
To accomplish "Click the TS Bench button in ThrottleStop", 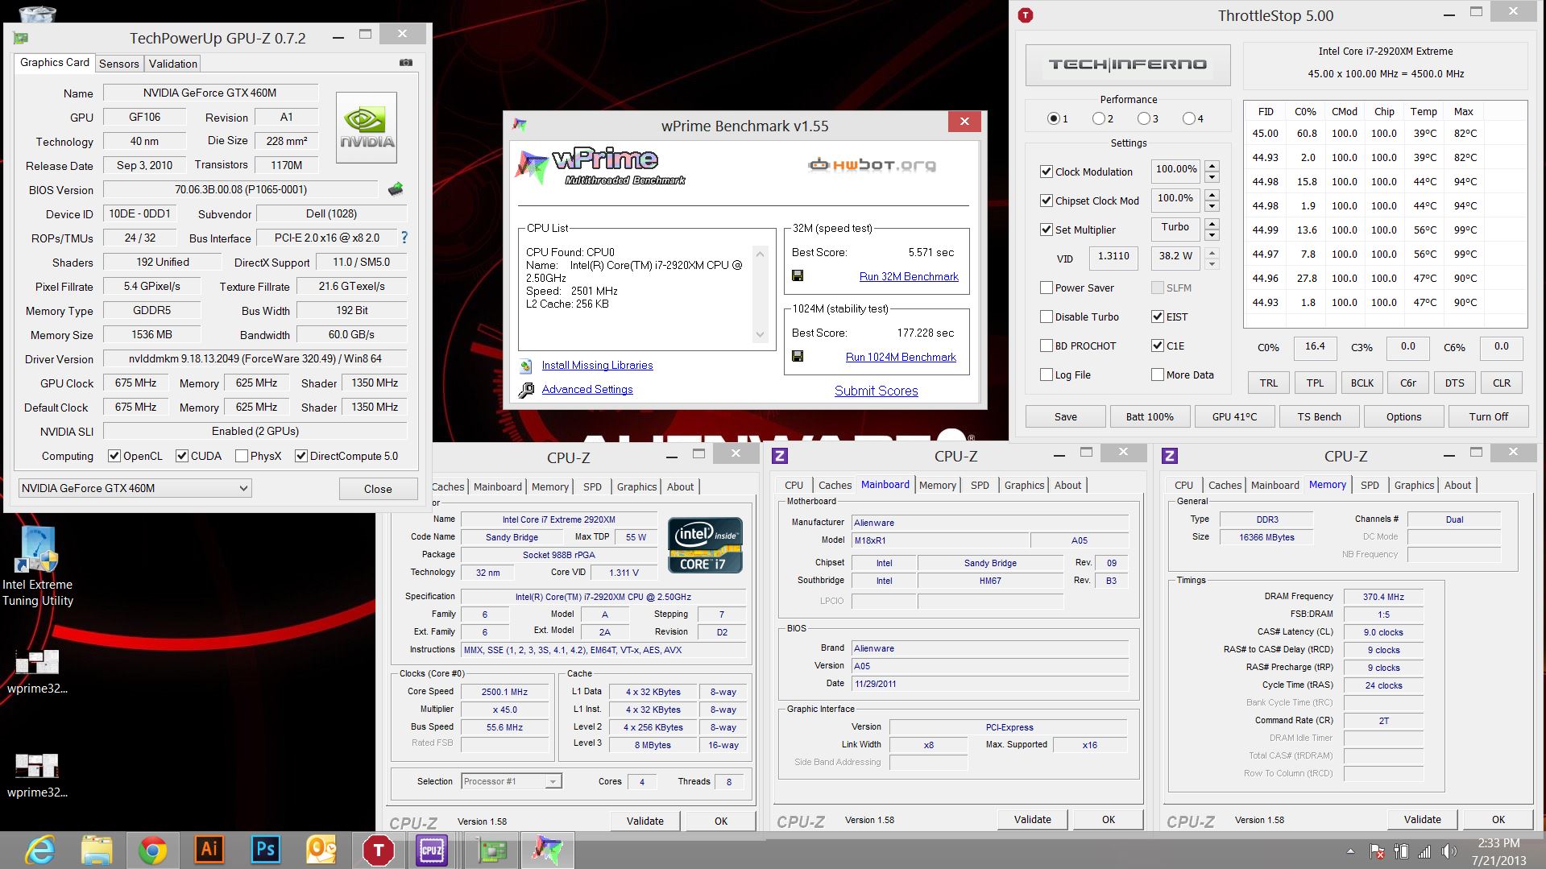I will point(1319,416).
